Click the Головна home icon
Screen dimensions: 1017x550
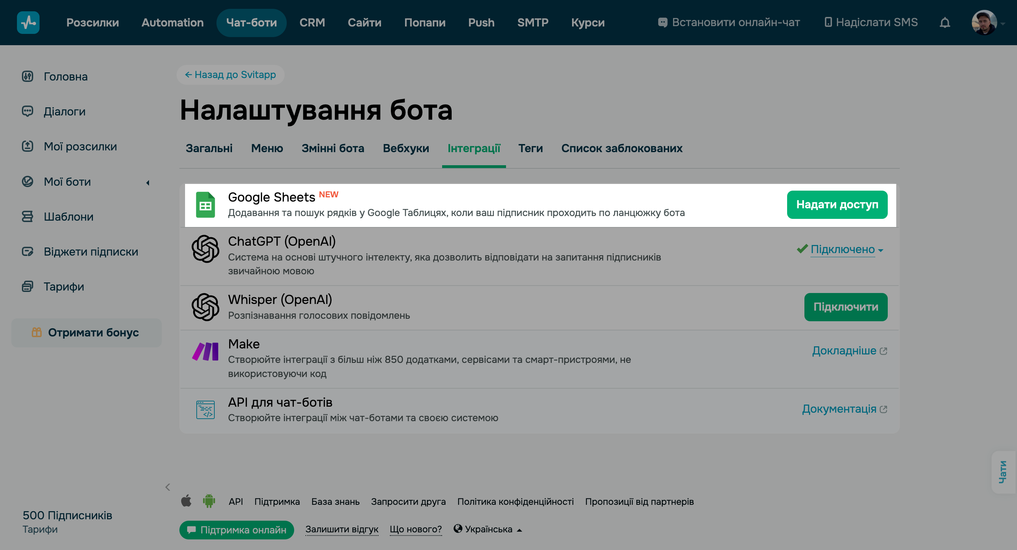pyautogui.click(x=27, y=77)
